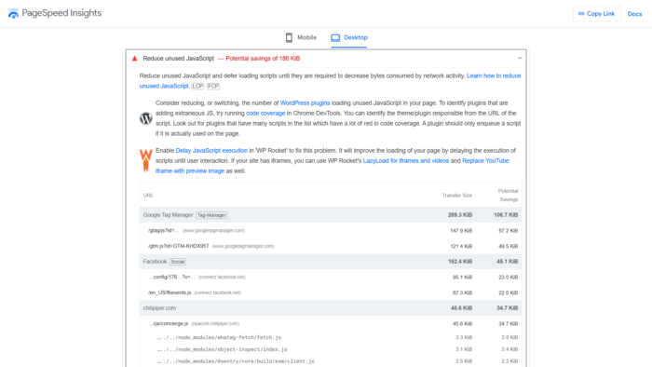Open the connect.facebook.net config script URL
This screenshot has width=652, height=367.
point(171,277)
